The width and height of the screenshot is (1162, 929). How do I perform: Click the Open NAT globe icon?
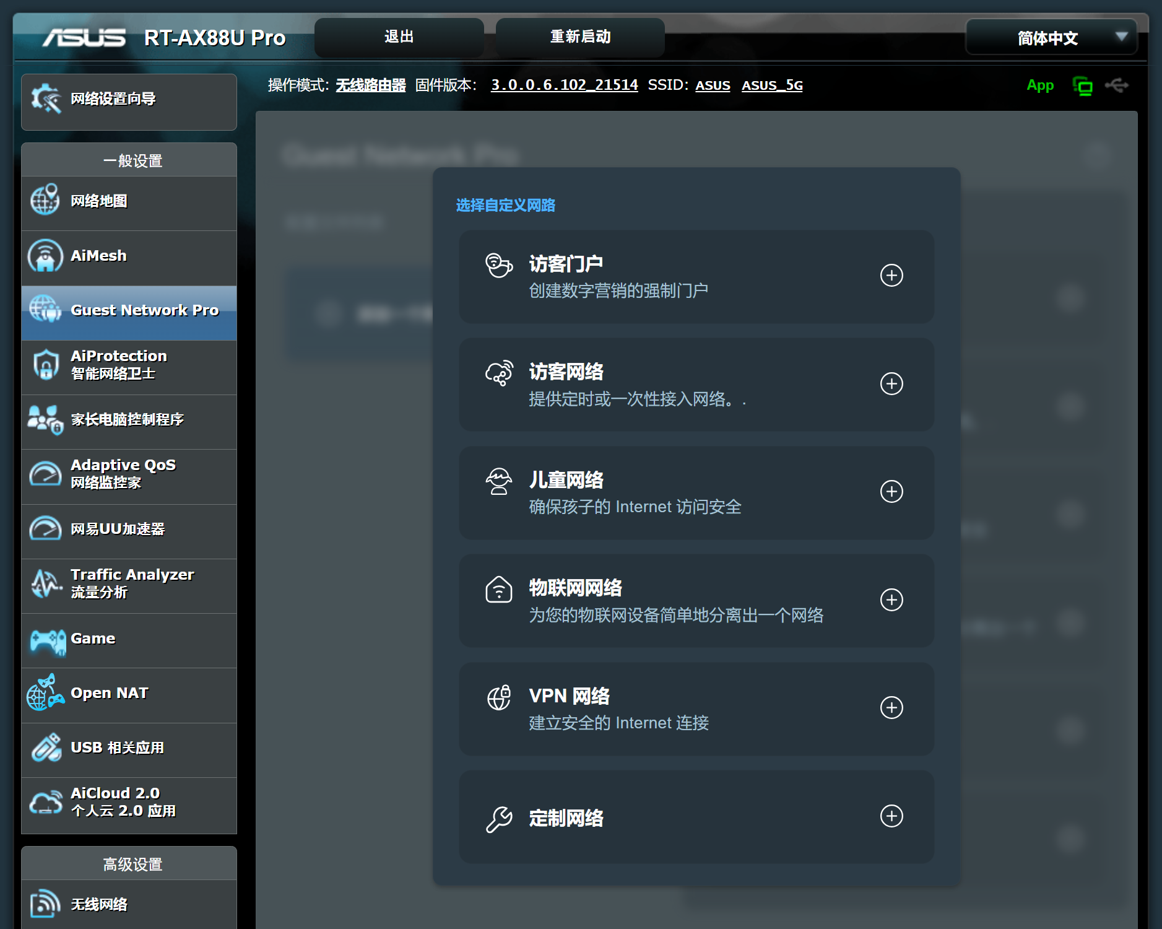pyautogui.click(x=45, y=692)
